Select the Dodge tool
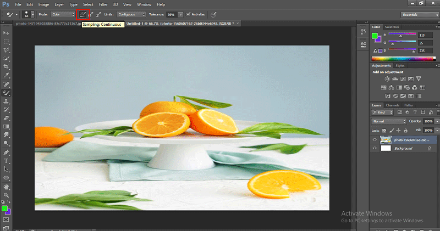Viewport: 440px width, 231px height. coord(6,143)
